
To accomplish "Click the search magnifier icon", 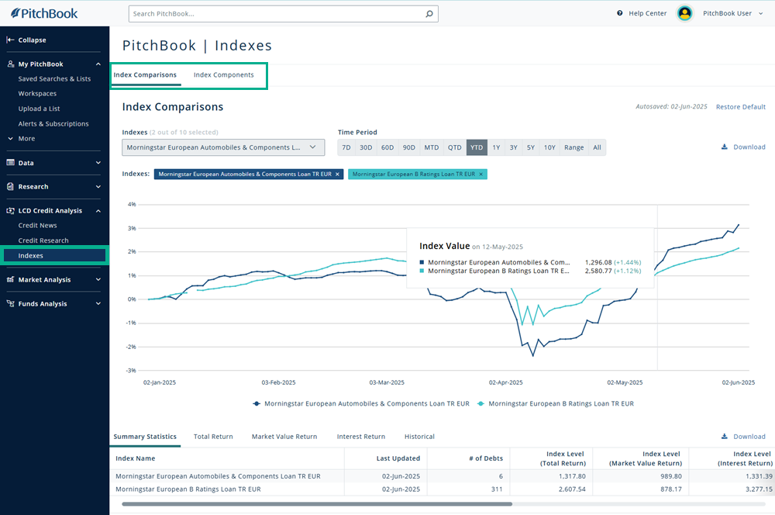I will tap(429, 13).
